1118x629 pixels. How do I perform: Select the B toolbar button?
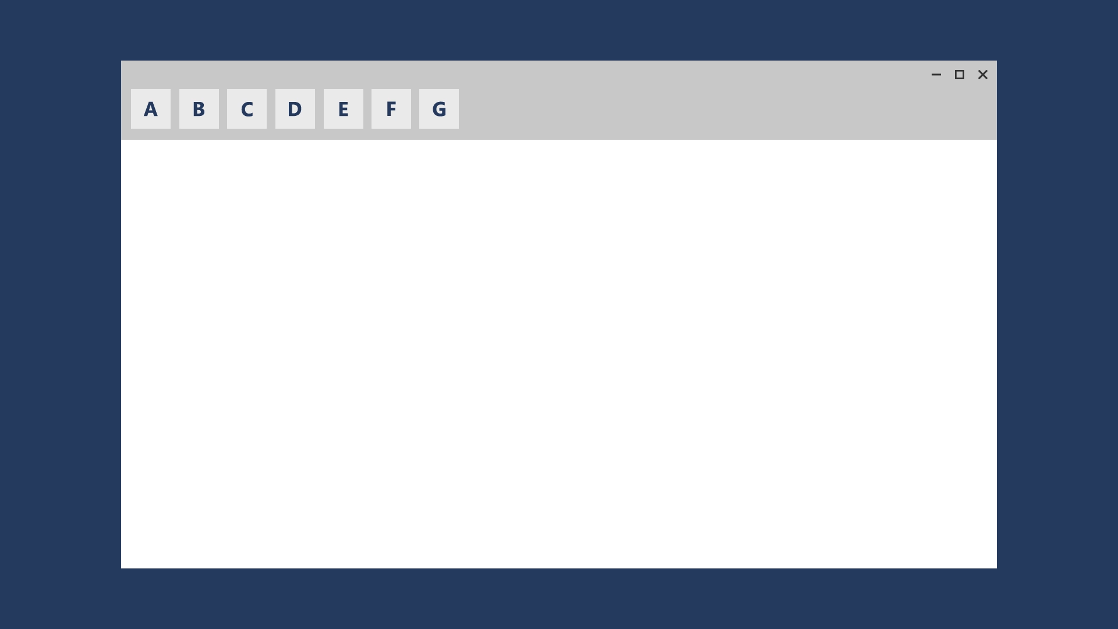(199, 108)
